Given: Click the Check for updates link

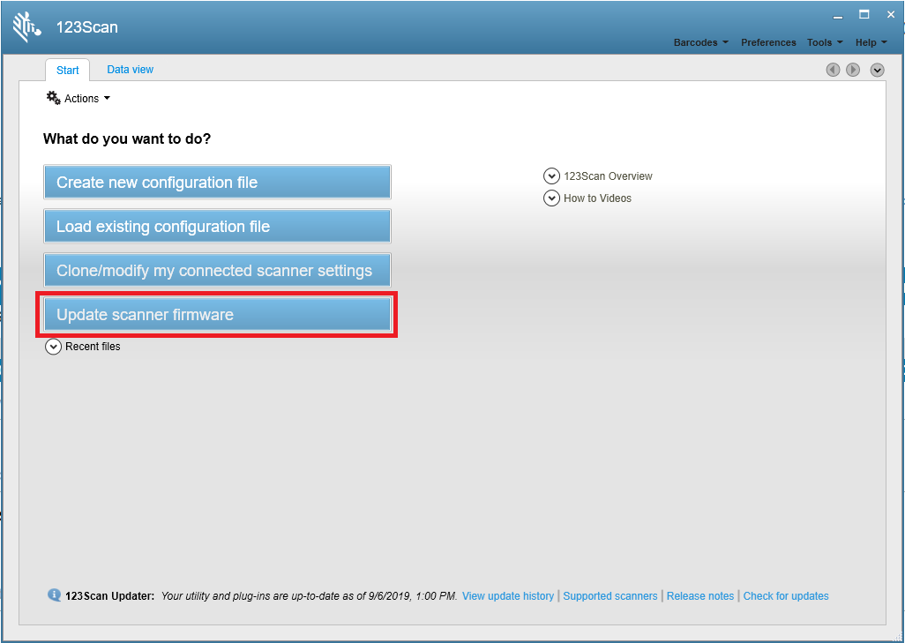Looking at the screenshot, I should coord(785,595).
